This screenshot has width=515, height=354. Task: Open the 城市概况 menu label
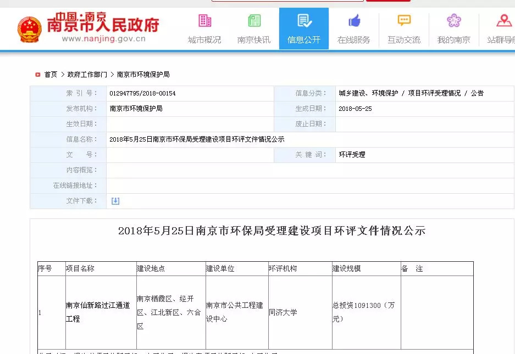(204, 40)
